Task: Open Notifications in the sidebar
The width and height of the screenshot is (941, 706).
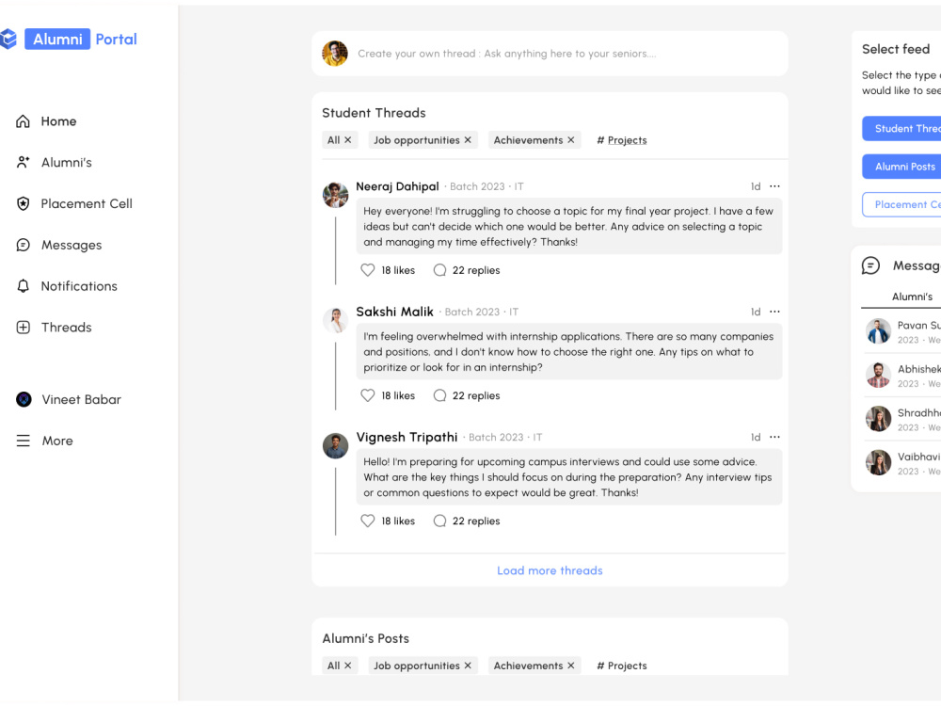Action: point(79,286)
